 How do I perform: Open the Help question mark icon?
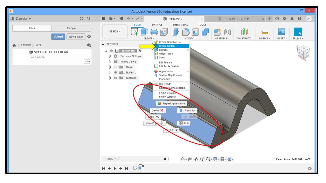[x=300, y=19]
